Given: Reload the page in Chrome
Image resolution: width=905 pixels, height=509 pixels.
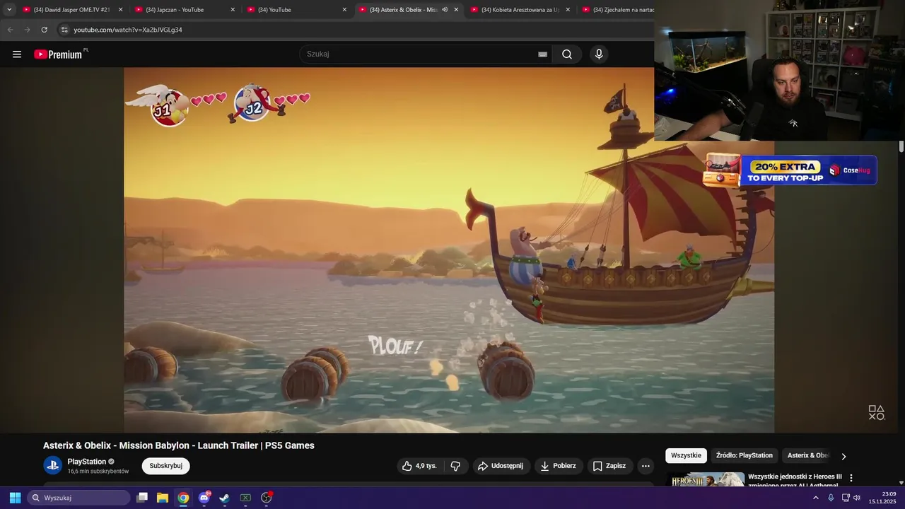Looking at the screenshot, I should (45, 30).
